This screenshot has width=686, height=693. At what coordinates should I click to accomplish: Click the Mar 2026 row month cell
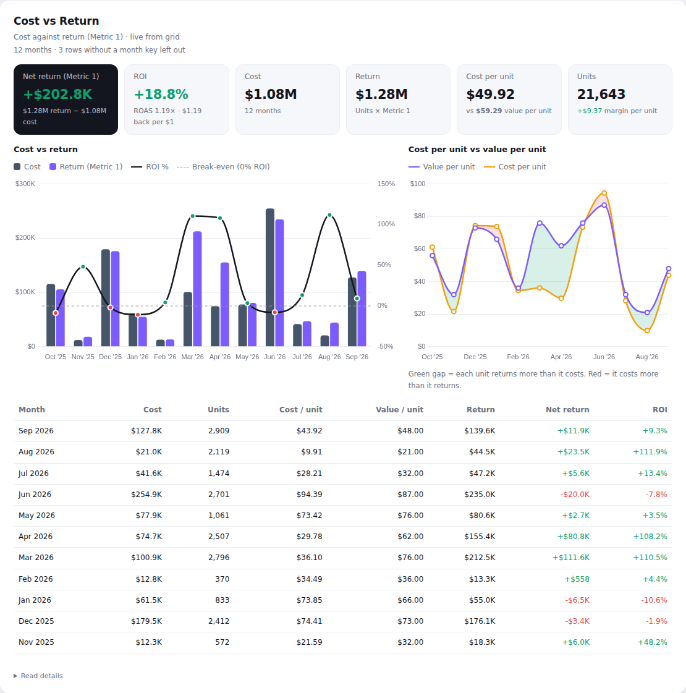click(36, 558)
